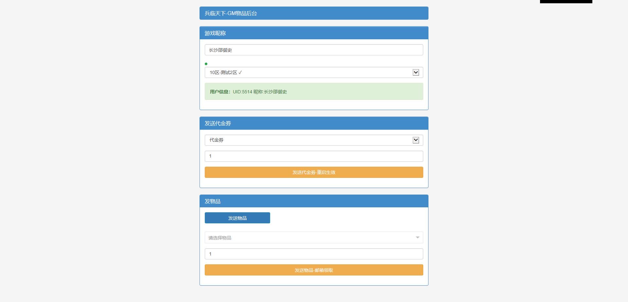Click the 游戏昵称 panel header

tap(314, 33)
